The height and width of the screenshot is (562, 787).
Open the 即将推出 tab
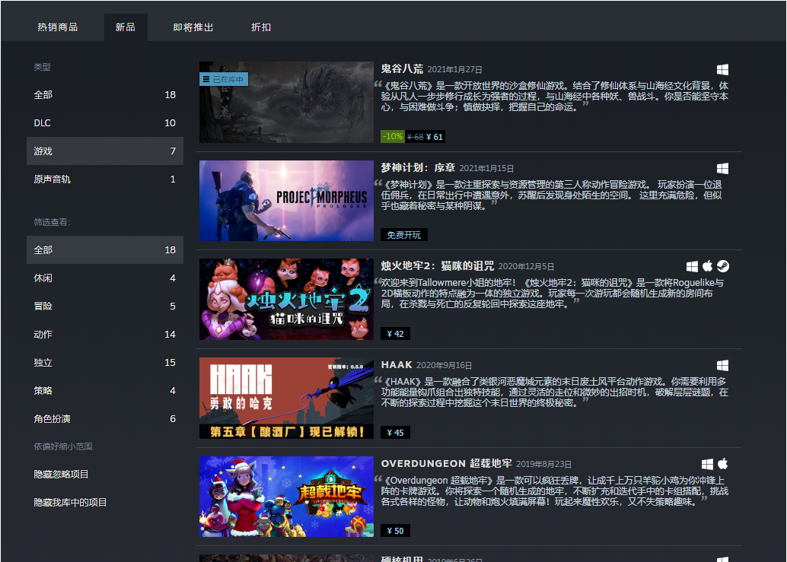click(x=193, y=27)
